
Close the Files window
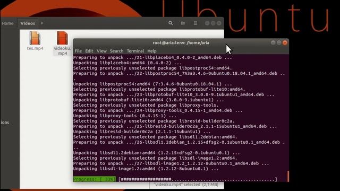click(219, 23)
